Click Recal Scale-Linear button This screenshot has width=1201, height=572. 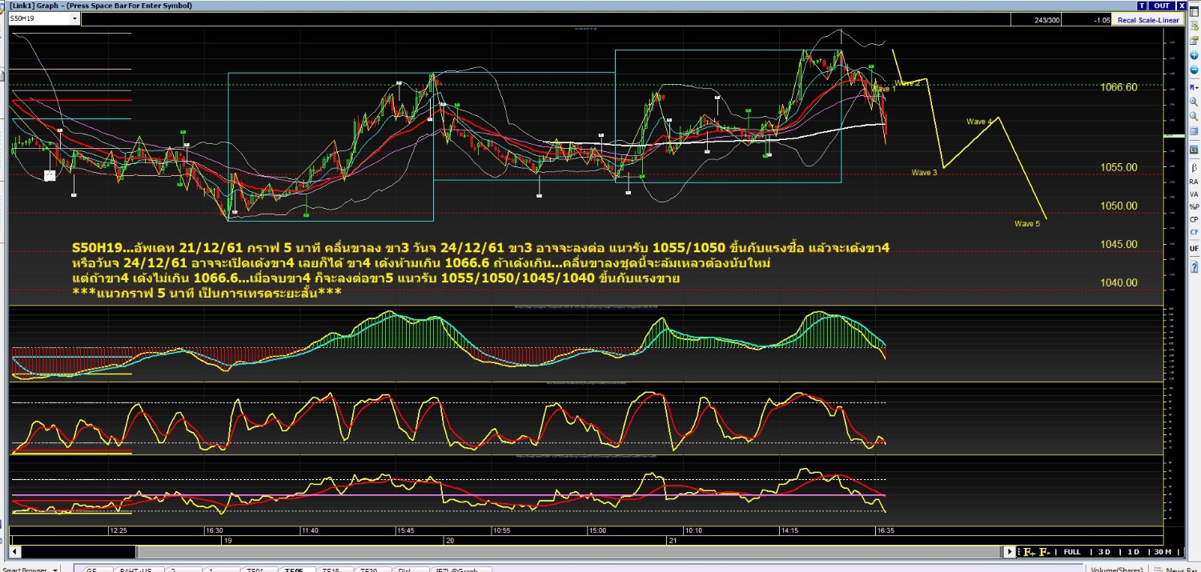click(1147, 20)
